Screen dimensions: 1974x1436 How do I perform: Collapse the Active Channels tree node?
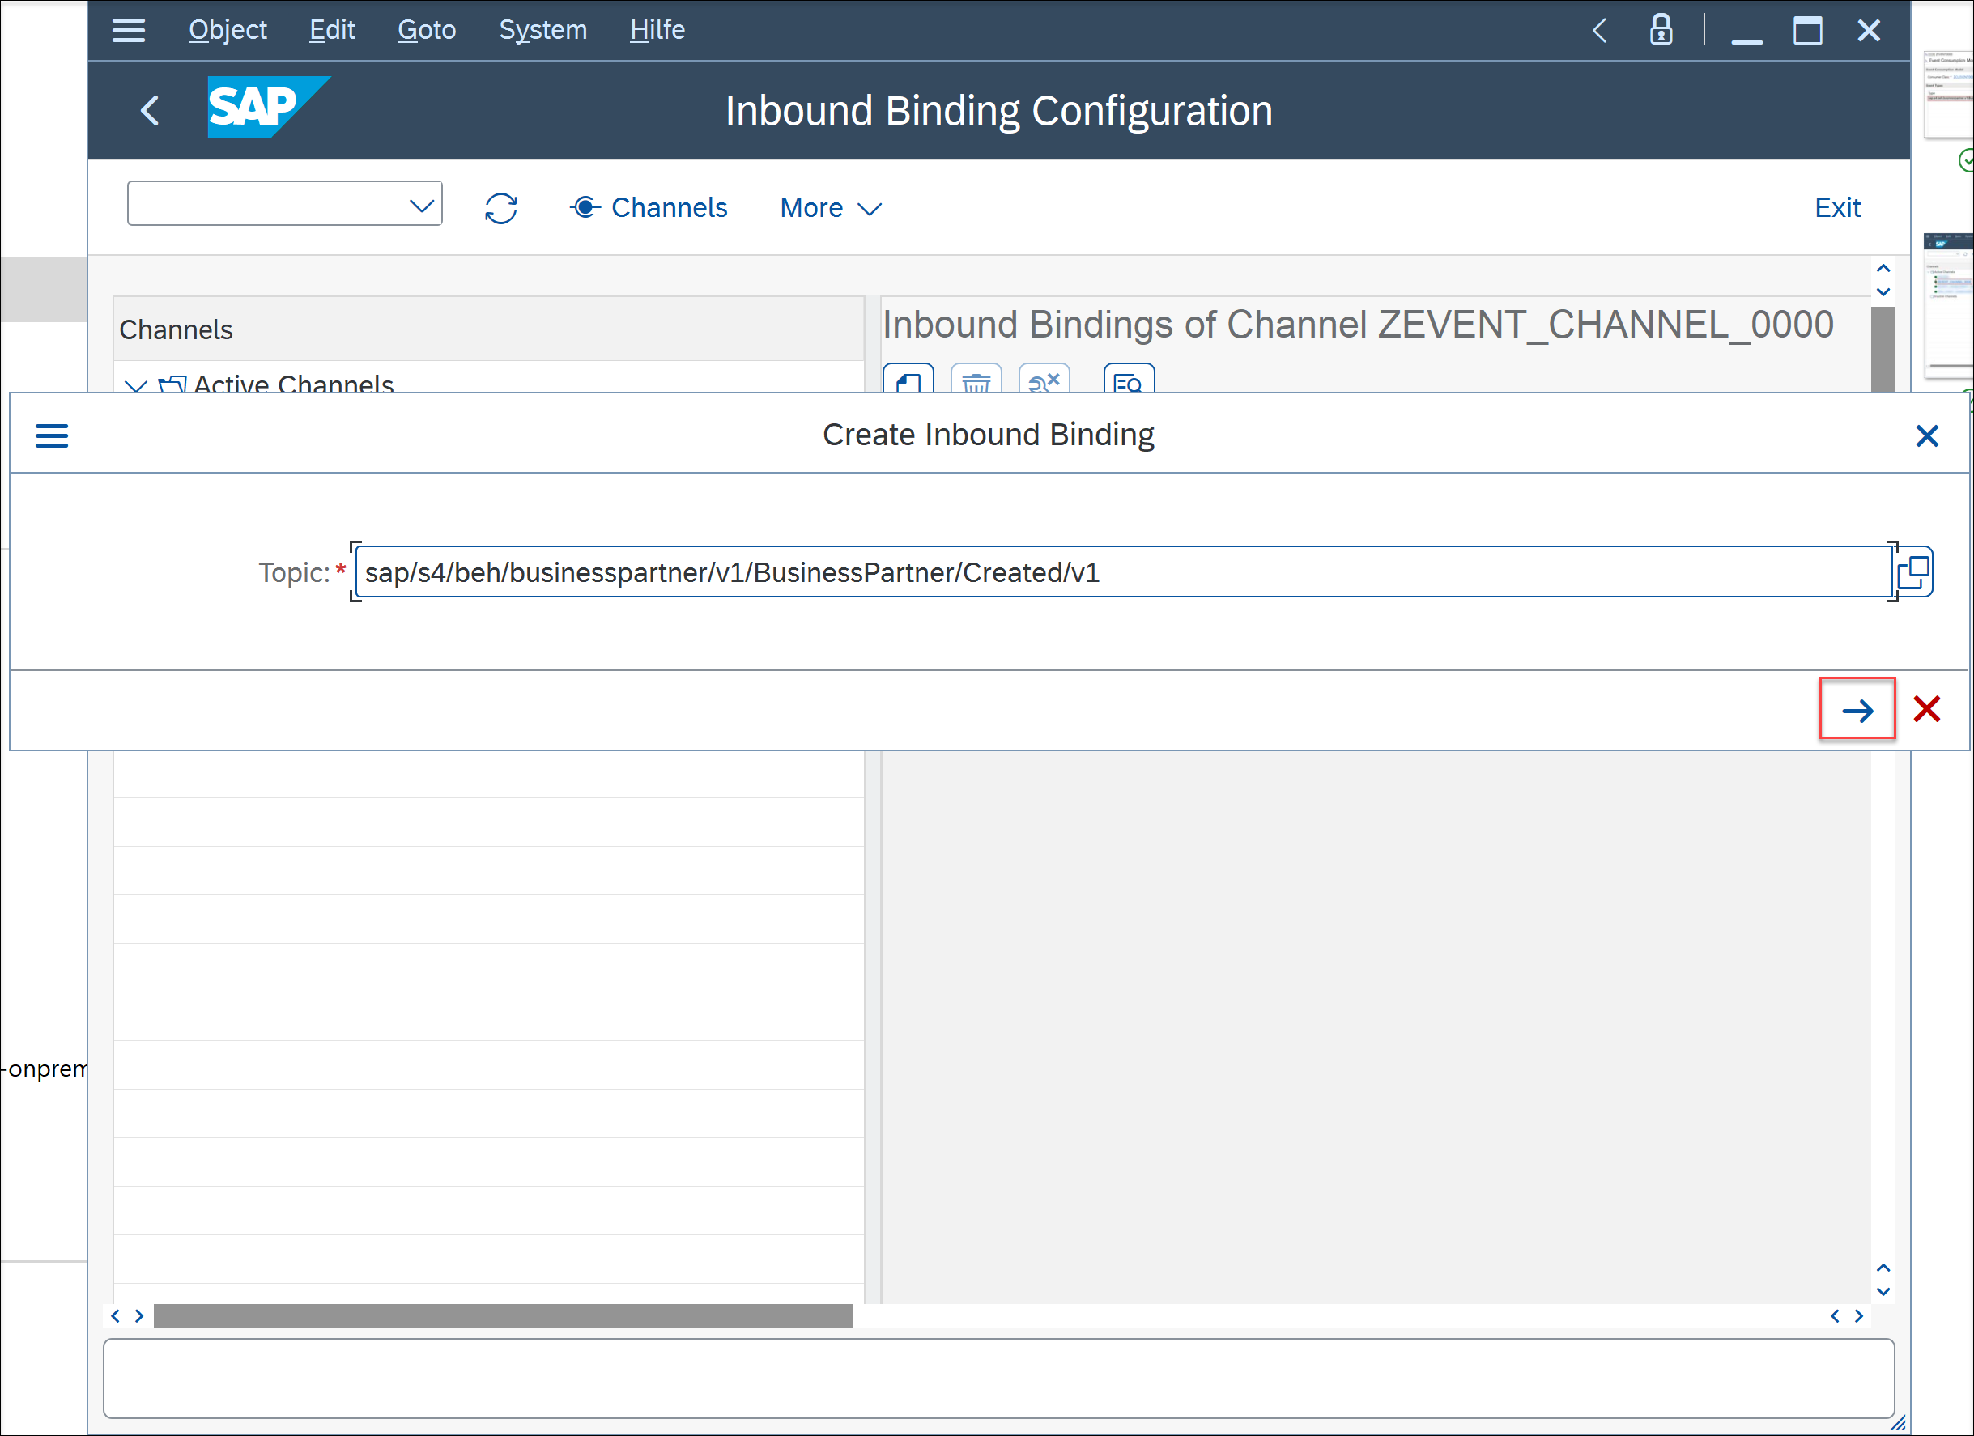coord(135,384)
